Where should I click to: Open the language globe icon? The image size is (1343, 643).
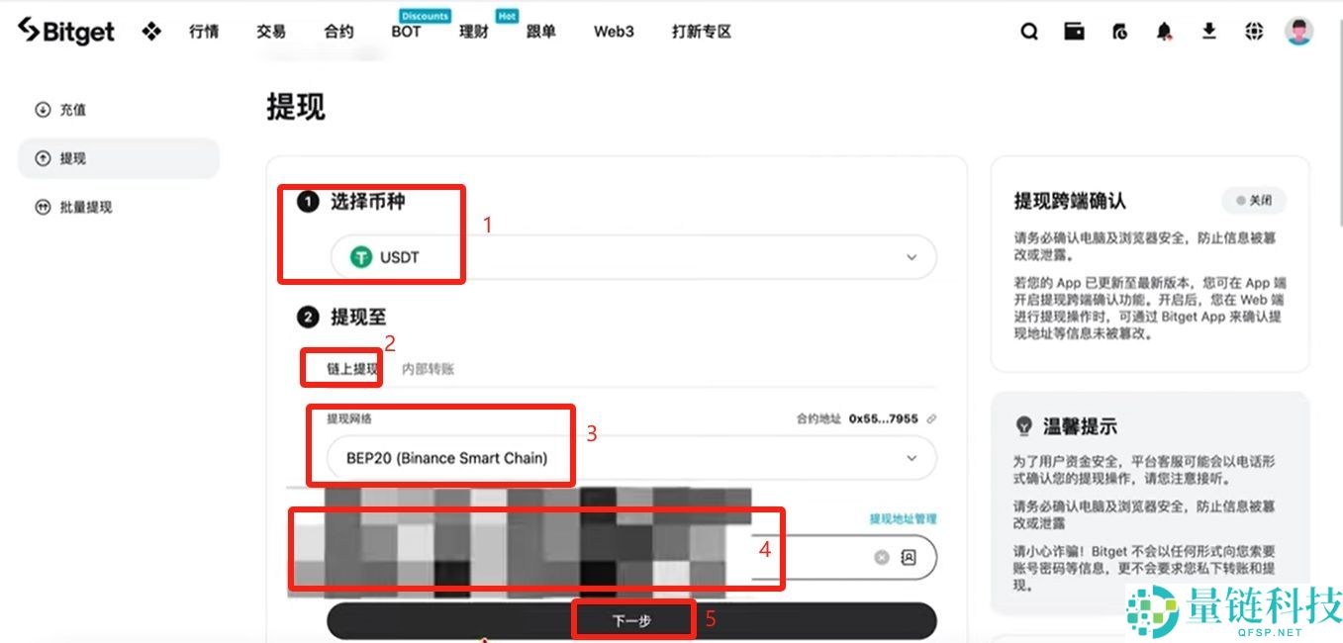(x=1253, y=32)
